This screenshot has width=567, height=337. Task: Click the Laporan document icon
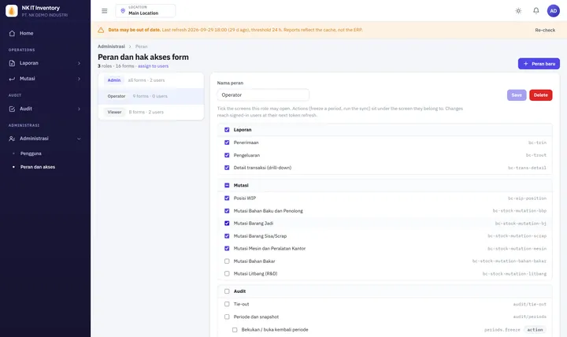pyautogui.click(x=12, y=63)
